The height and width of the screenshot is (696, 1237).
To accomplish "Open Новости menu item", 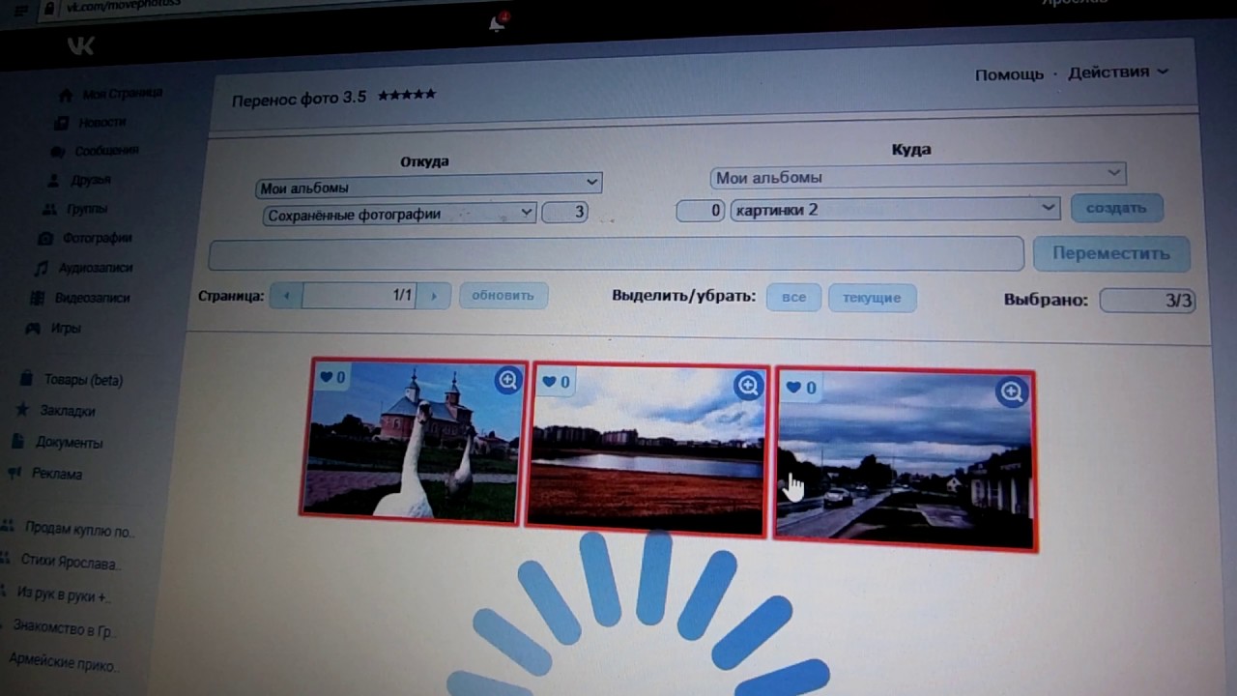I will [x=102, y=123].
